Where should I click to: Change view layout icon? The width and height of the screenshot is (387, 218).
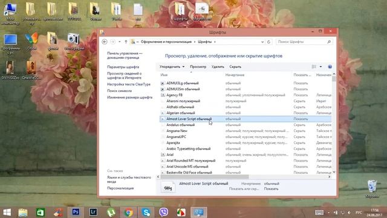(x=314, y=67)
